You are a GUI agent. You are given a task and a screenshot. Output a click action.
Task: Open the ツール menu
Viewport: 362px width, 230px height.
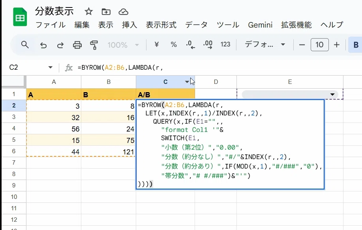click(x=228, y=25)
